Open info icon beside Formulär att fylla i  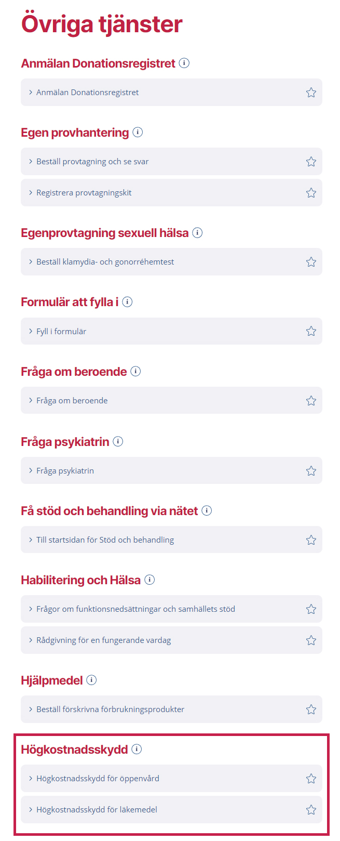point(127,302)
